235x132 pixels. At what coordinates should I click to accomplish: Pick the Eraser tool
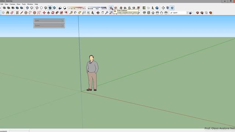click(x=12, y=13)
